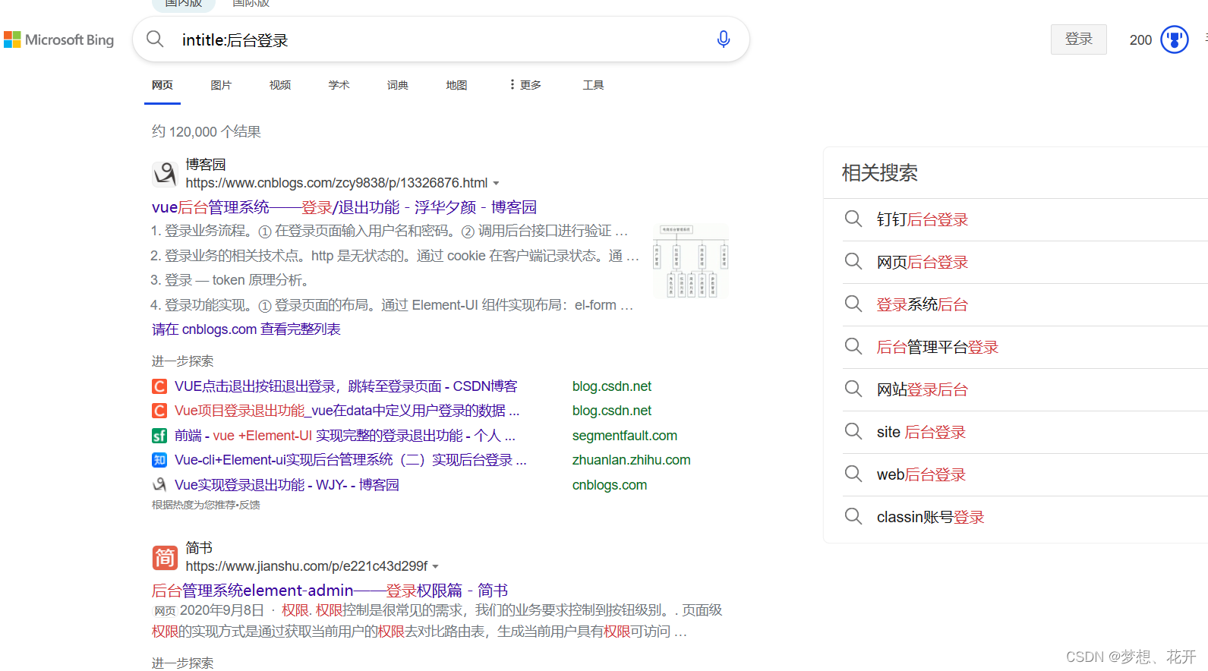The width and height of the screenshot is (1208, 671).
Task: Click magnifier icon next to 后台管理平台登录
Action: pyautogui.click(x=853, y=347)
